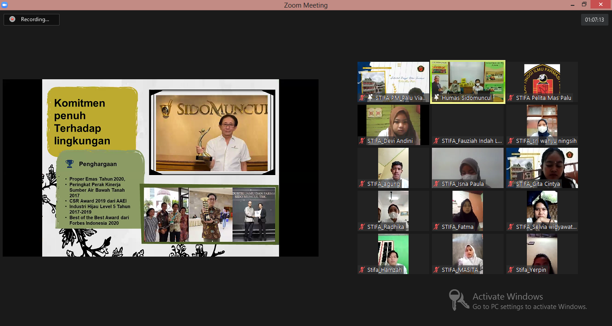Viewport: 612px width, 326px height.
Task: Click the muted mic icon for Stifa_Yerpin
Action: coord(511,270)
